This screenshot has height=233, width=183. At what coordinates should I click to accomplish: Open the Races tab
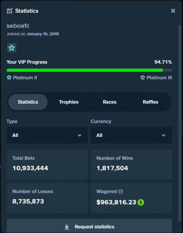[x=109, y=102]
